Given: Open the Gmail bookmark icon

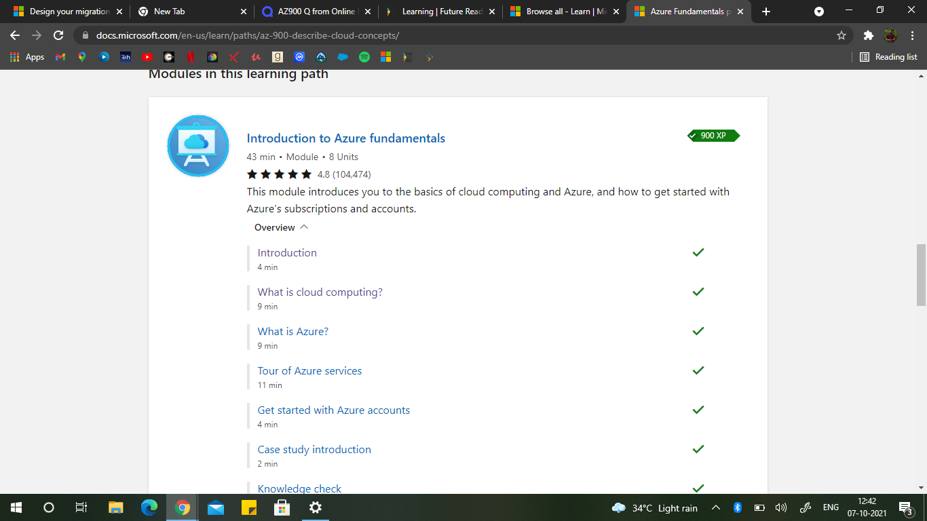Looking at the screenshot, I should (60, 57).
